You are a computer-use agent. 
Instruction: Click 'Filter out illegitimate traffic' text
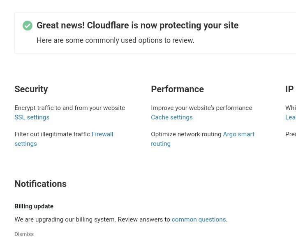(52, 134)
